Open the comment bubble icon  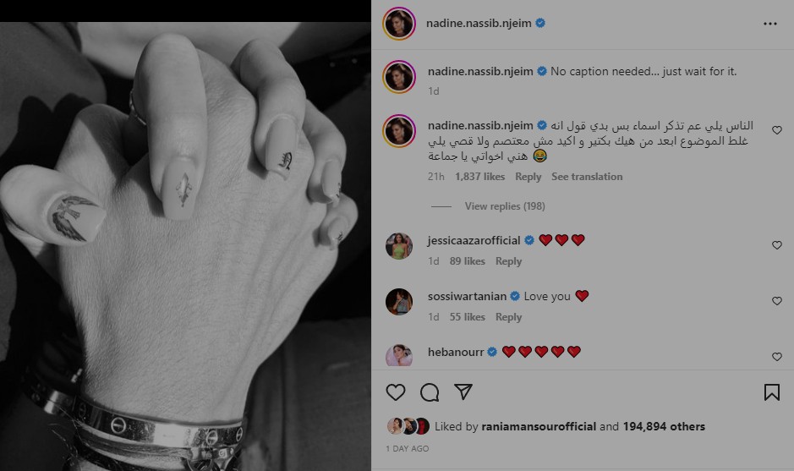point(430,392)
